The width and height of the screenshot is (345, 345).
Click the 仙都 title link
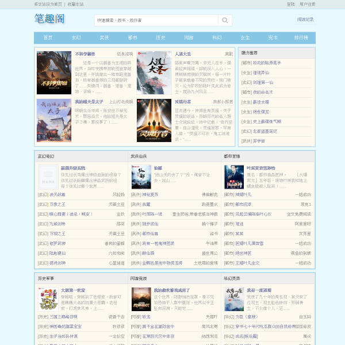[158, 168]
